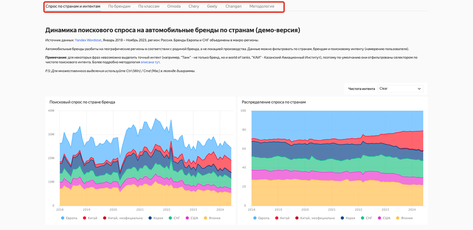Select "Европа" in the right chart legend
Viewport: 473px width, 230px height.
(x=263, y=218)
